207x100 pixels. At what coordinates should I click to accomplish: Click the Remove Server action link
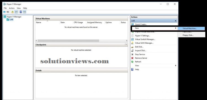coord(141,58)
